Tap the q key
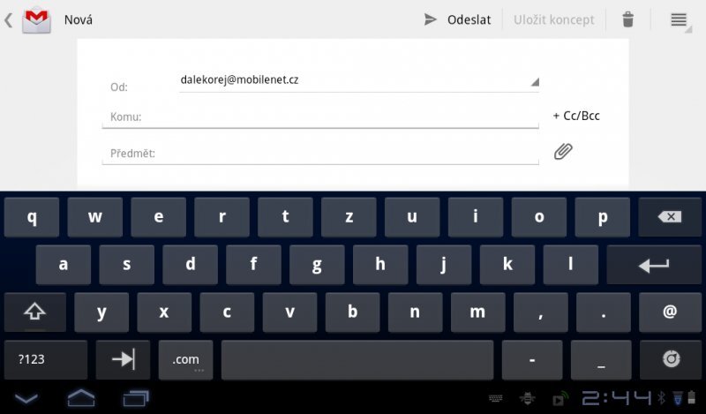Image resolution: width=706 pixels, height=414 pixels. tap(32, 217)
